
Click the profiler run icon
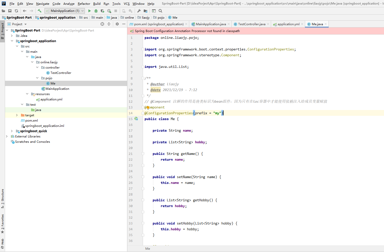pos(109,11)
